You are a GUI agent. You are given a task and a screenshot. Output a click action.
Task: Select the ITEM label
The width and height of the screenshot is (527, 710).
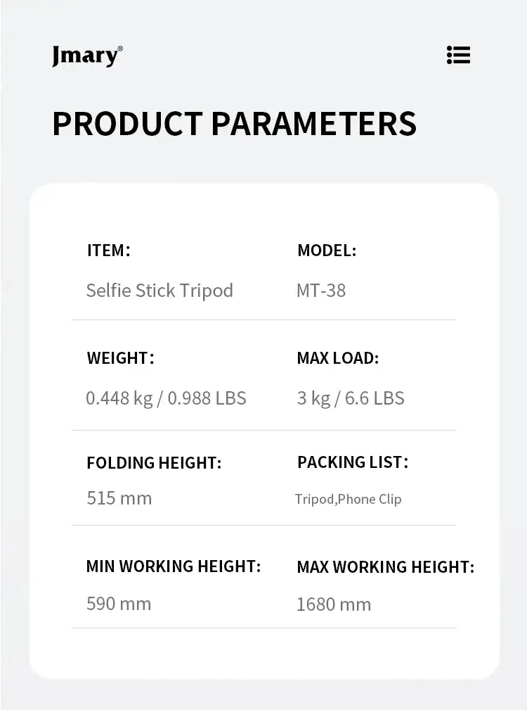108,251
